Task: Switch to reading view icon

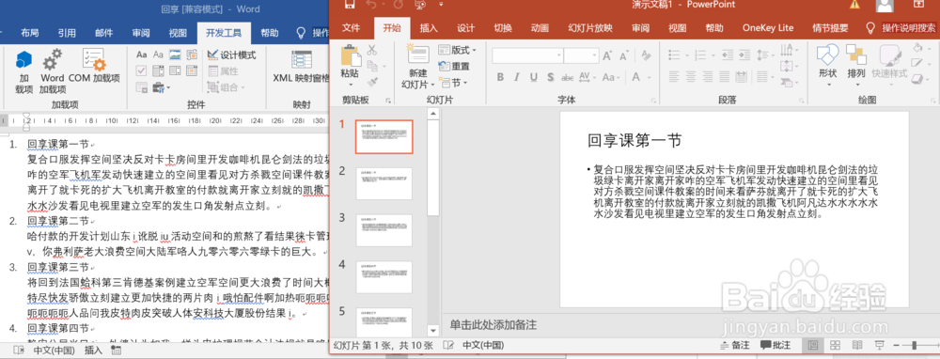Action: (856, 345)
